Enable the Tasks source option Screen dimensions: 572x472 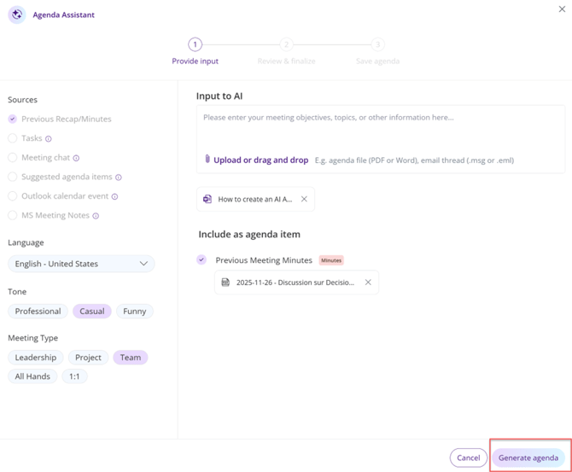[x=12, y=138]
